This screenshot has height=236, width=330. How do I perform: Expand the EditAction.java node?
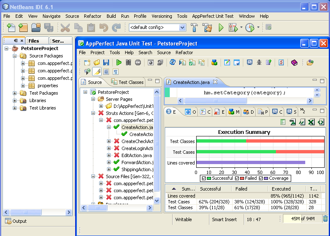[109, 155]
